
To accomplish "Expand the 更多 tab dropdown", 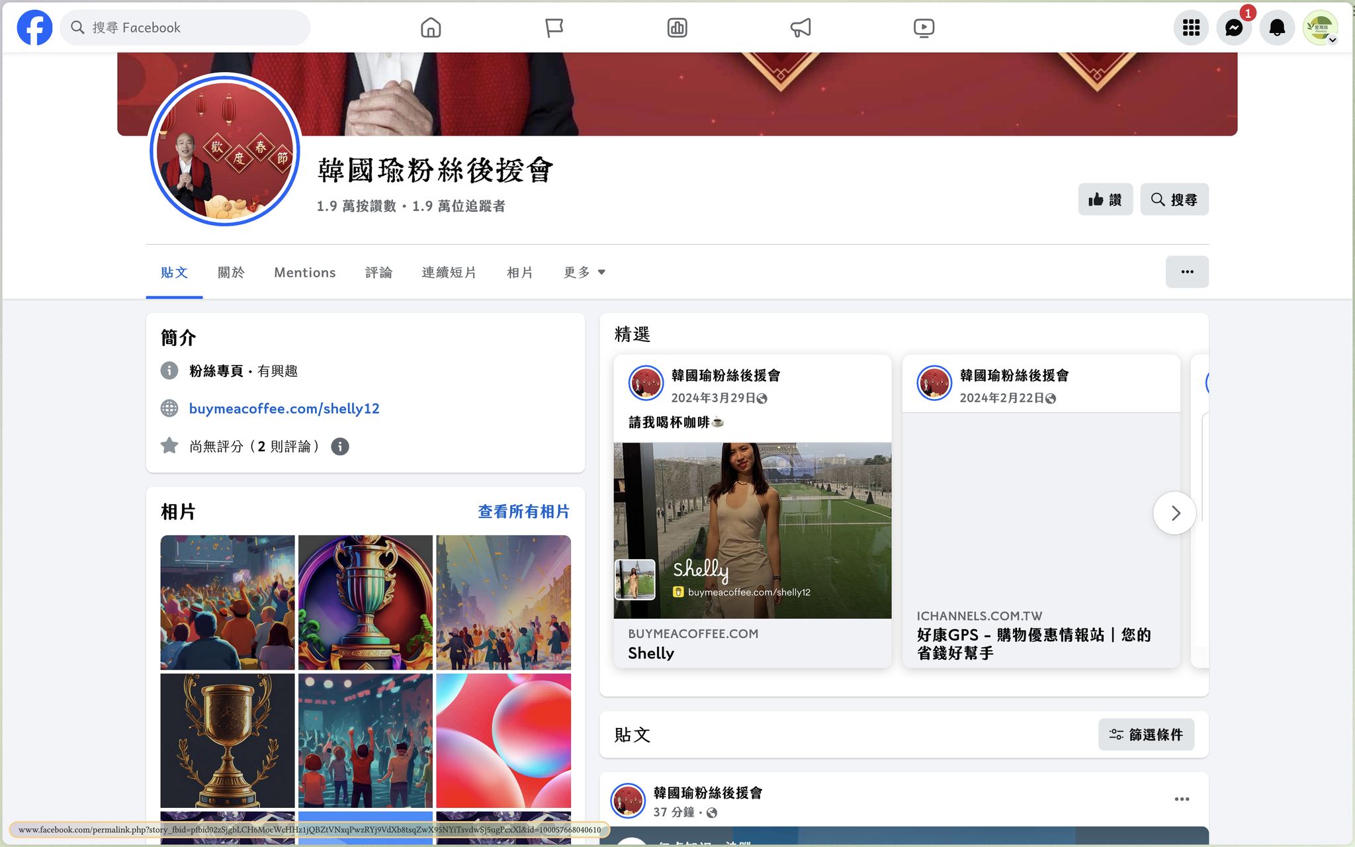I will point(584,273).
